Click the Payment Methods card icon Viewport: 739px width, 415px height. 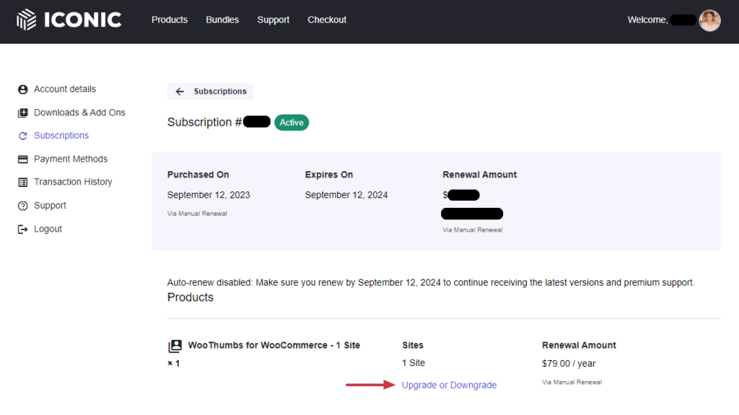(22, 160)
